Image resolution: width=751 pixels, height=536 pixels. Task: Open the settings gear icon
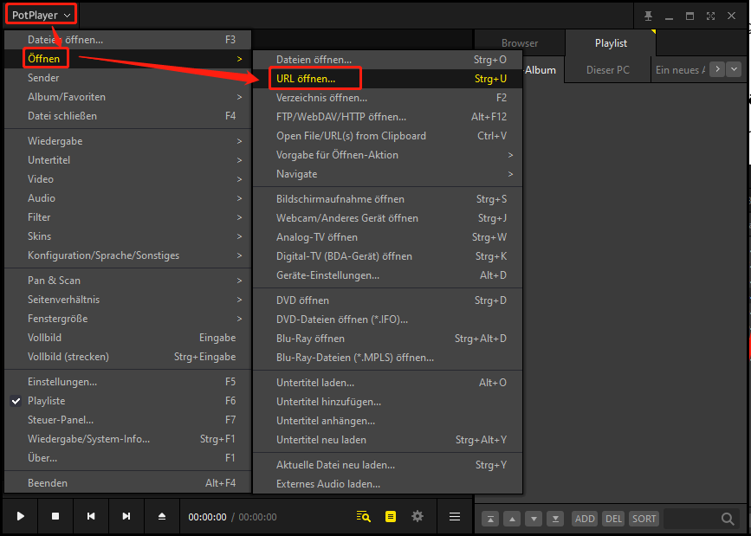point(418,516)
